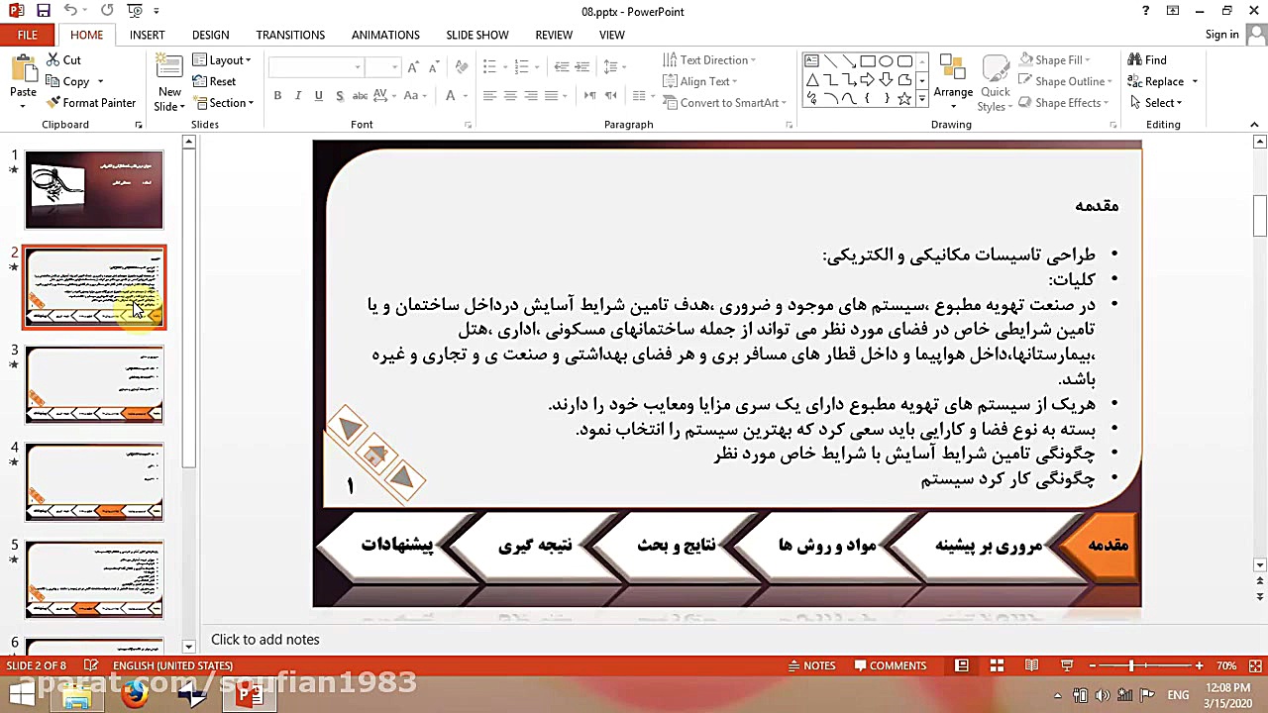The height and width of the screenshot is (713, 1268).
Task: Open the FILE tab
Action: 28,35
